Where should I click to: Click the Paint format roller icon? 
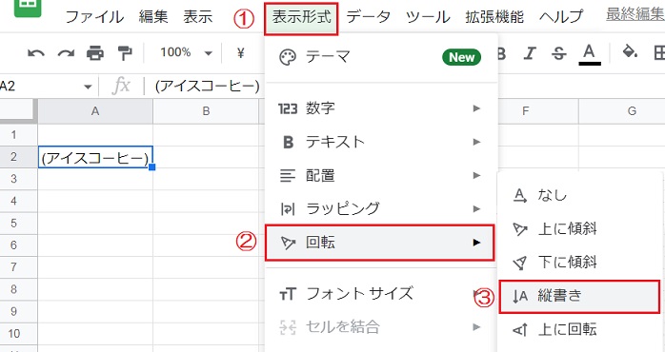click(125, 53)
